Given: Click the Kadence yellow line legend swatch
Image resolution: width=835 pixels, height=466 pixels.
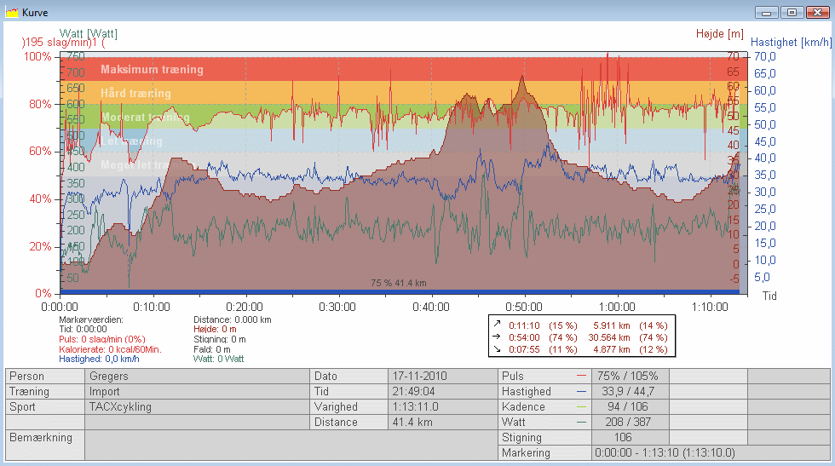Looking at the screenshot, I should pos(581,407).
